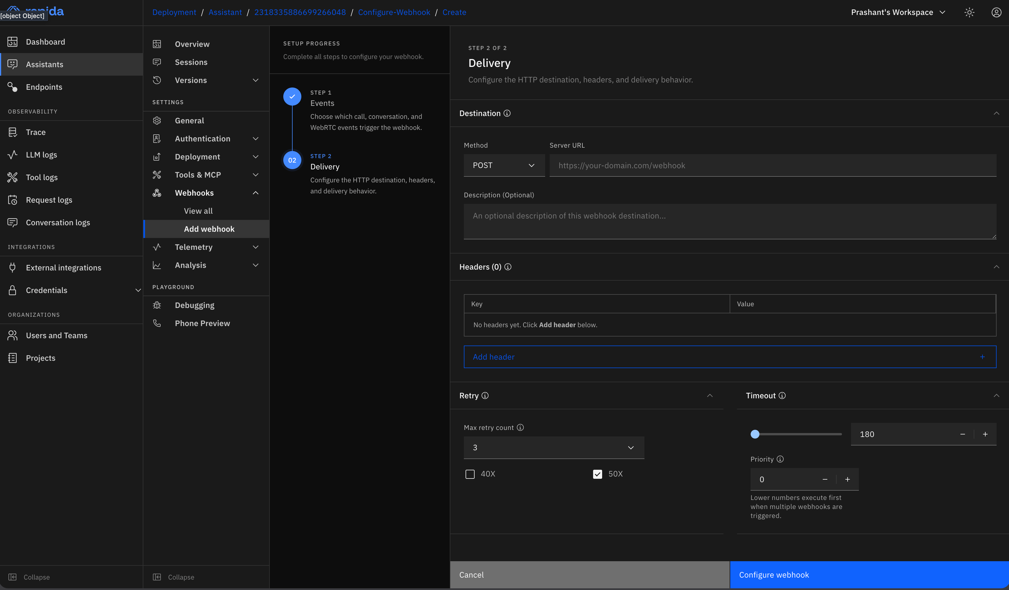Expand the Versions submenu
The height and width of the screenshot is (590, 1009).
pyautogui.click(x=255, y=80)
